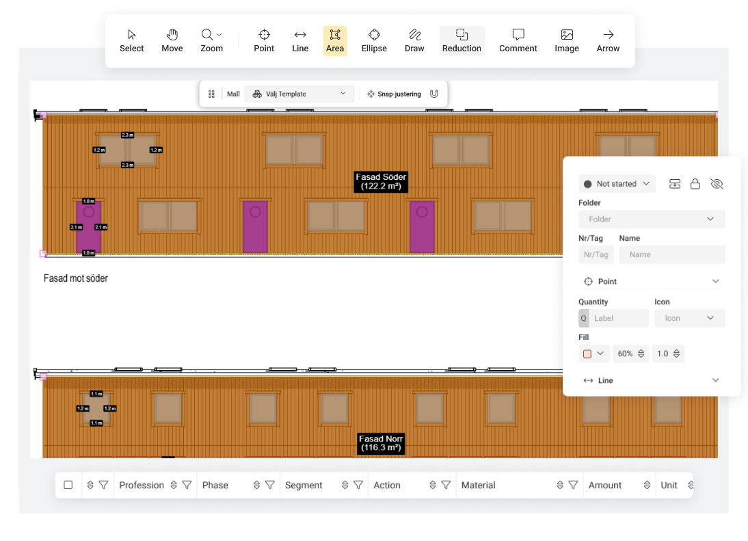Image resolution: width=748 pixels, height=541 pixels.
Task: Toggle the lock icon in properties panel
Action: [x=695, y=184]
